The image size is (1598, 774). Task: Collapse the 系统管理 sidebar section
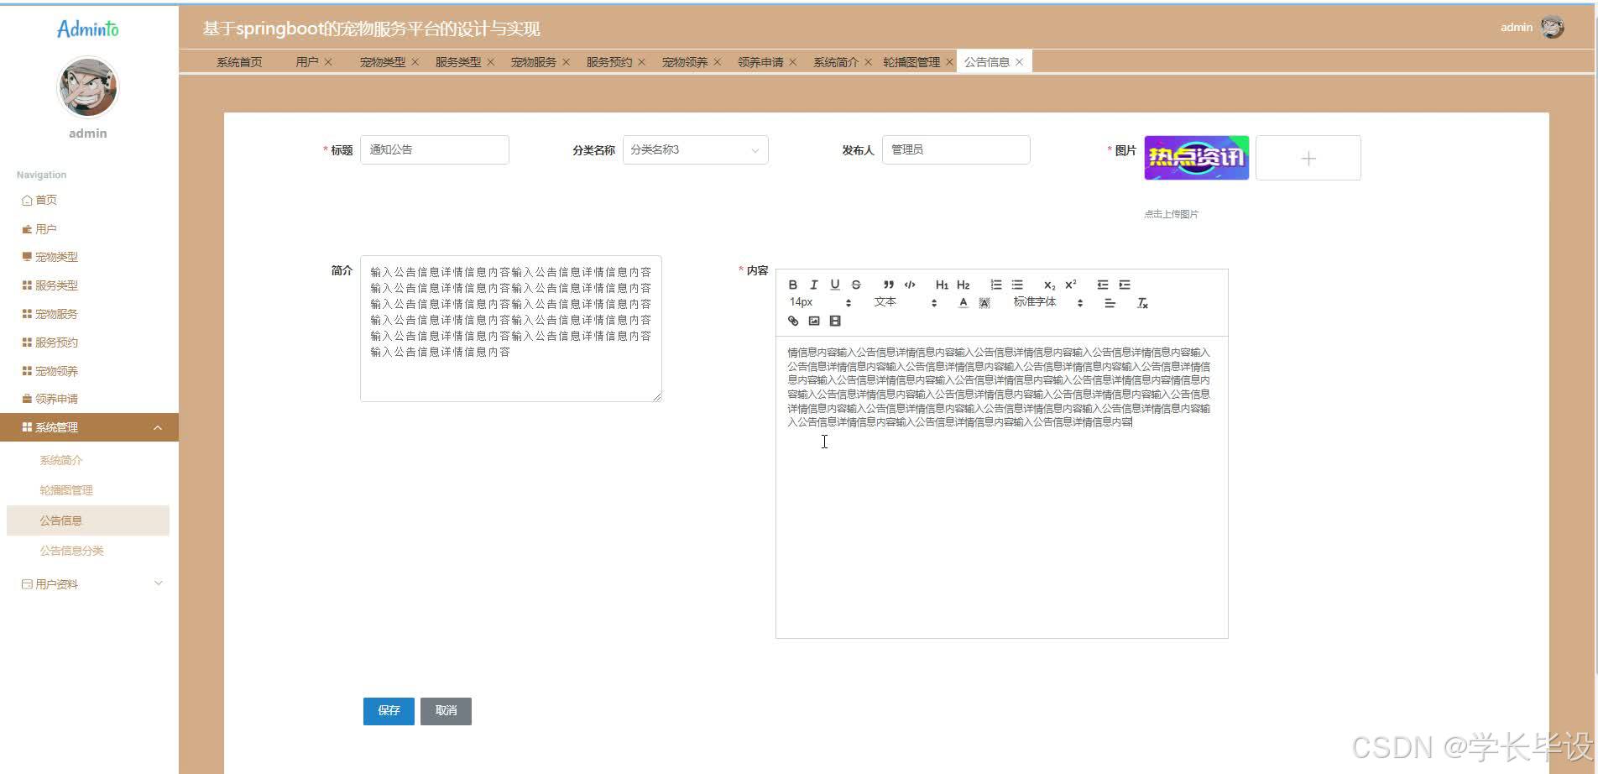(x=89, y=427)
